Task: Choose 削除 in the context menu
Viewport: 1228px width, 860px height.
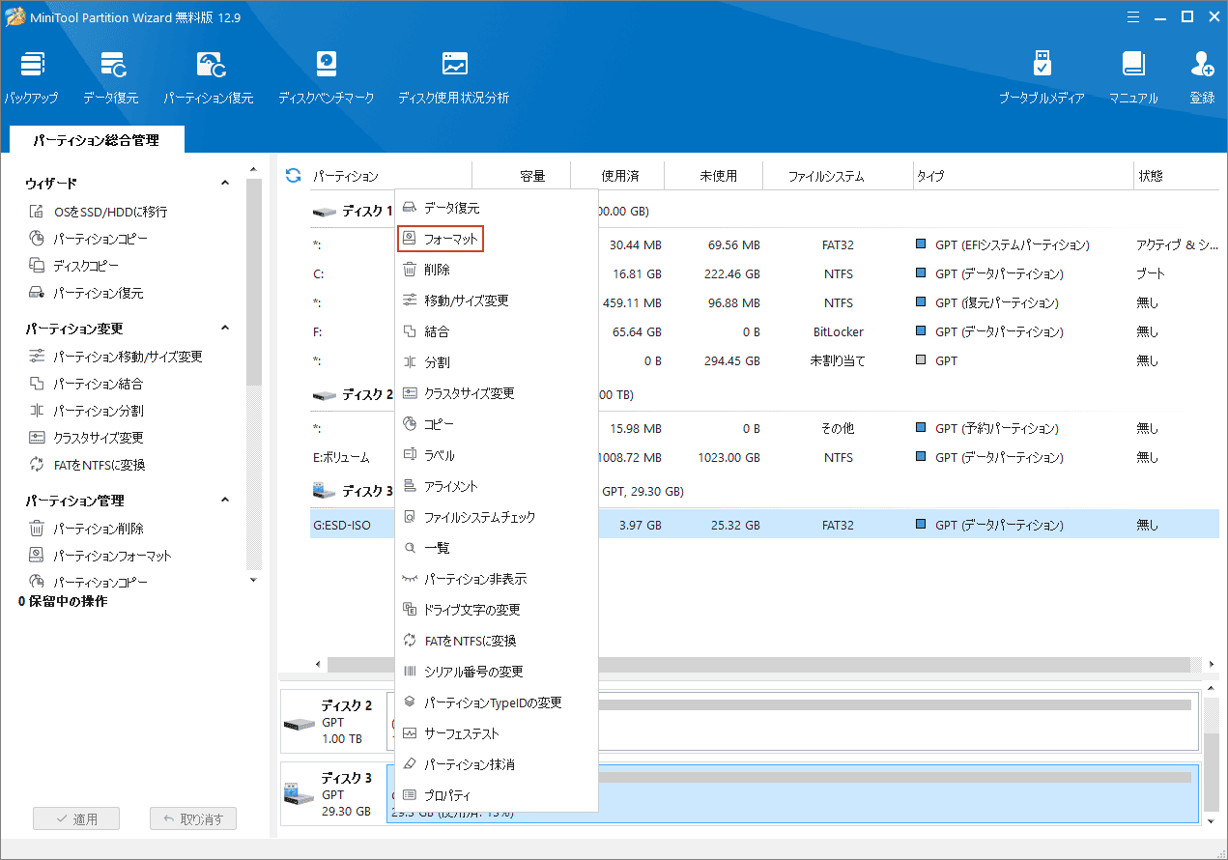Action: (x=497, y=270)
